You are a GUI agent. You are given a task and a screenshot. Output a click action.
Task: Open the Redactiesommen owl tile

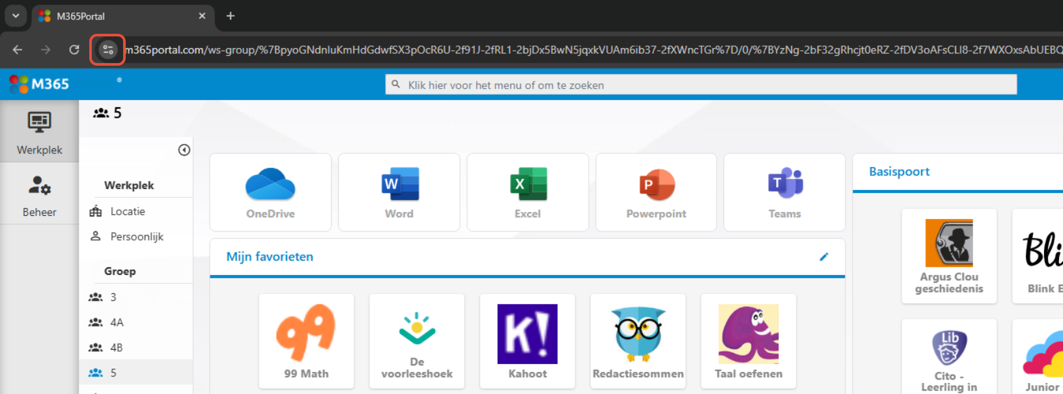638,341
